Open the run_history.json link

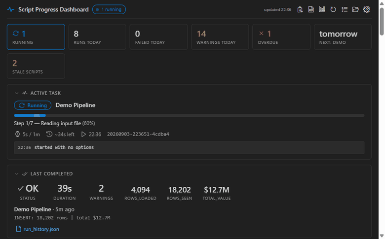tap(41, 229)
